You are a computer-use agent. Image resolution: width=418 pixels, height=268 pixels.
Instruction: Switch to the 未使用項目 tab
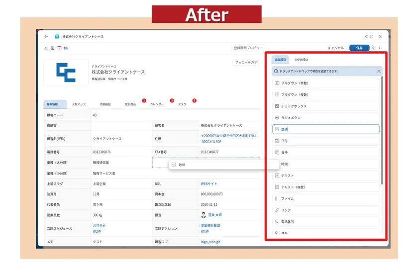301,60
